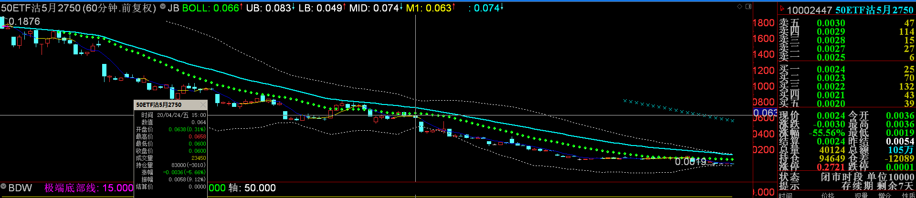
Task: Open the JB indicator dropdown arrow
Action: (163, 8)
